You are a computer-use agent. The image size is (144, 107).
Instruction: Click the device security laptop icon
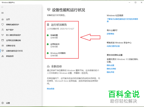3,45
